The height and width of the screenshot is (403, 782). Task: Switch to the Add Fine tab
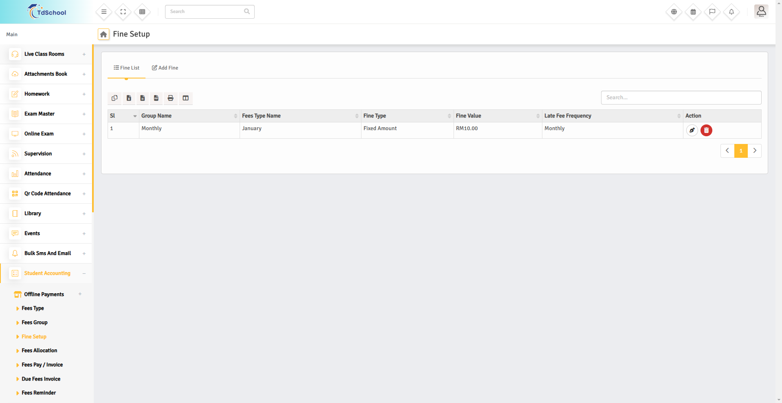pyautogui.click(x=165, y=68)
